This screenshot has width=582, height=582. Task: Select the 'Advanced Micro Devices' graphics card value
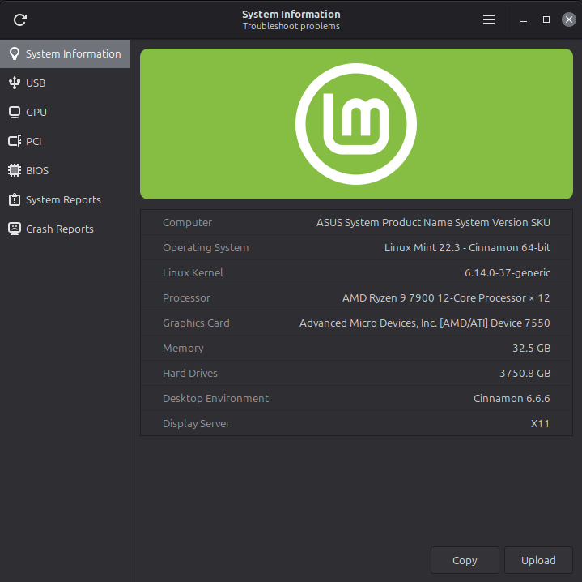(x=425, y=323)
